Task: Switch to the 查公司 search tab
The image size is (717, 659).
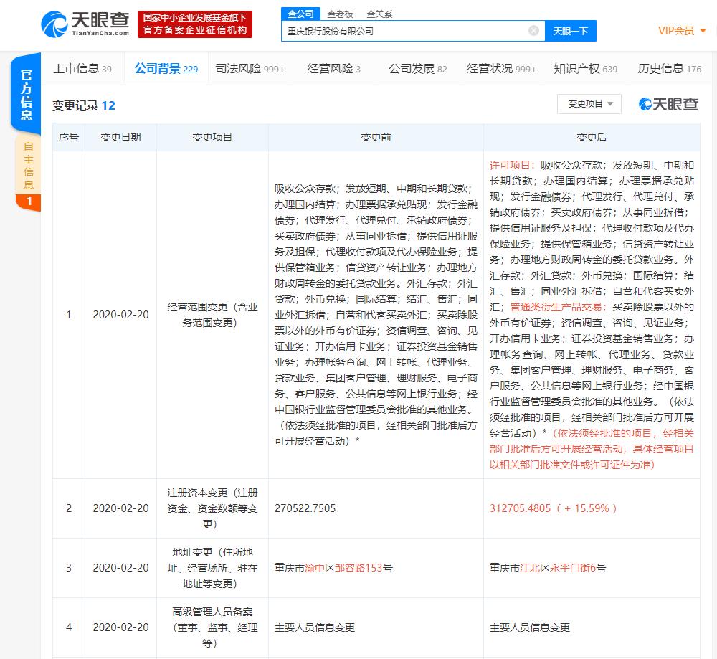Action: point(300,14)
